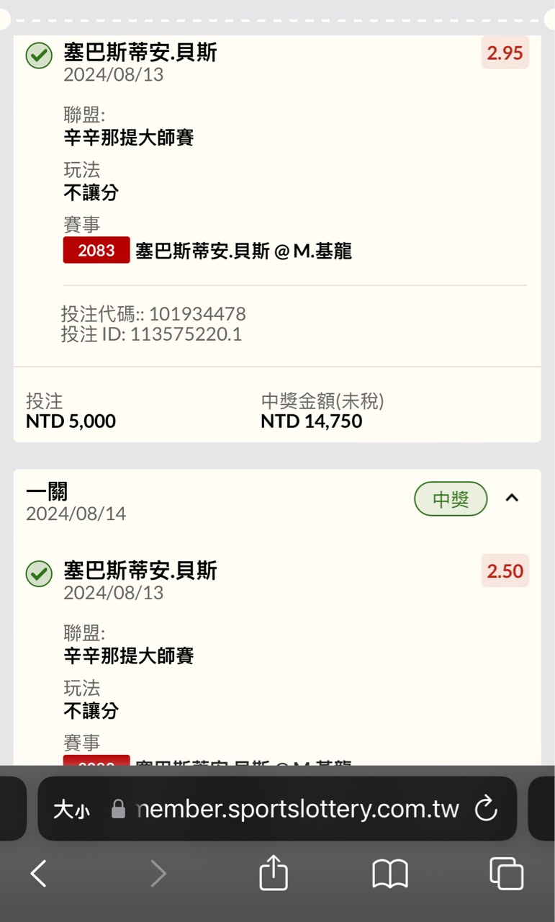Tap the 中獎 status badge
Screen dimensions: 555x922
click(x=451, y=498)
